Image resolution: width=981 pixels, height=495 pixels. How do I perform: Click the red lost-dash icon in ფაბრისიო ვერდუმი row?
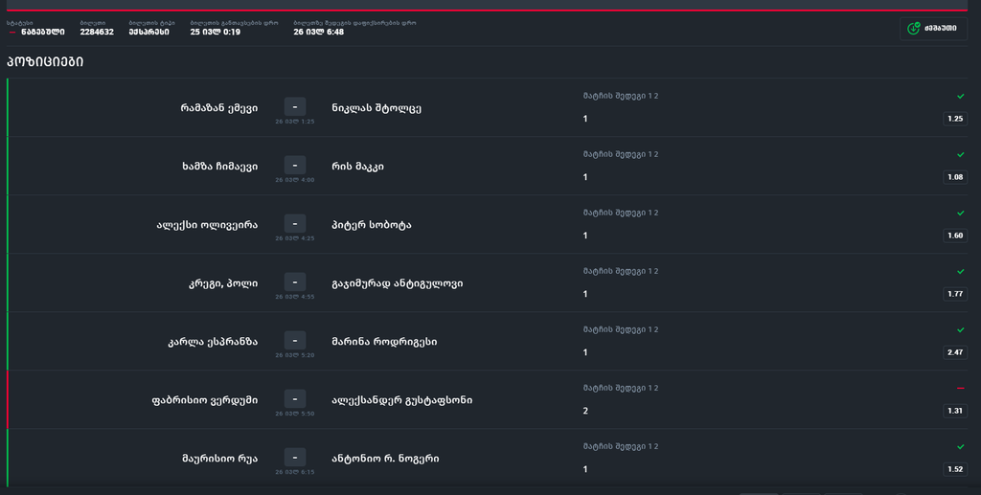click(960, 389)
